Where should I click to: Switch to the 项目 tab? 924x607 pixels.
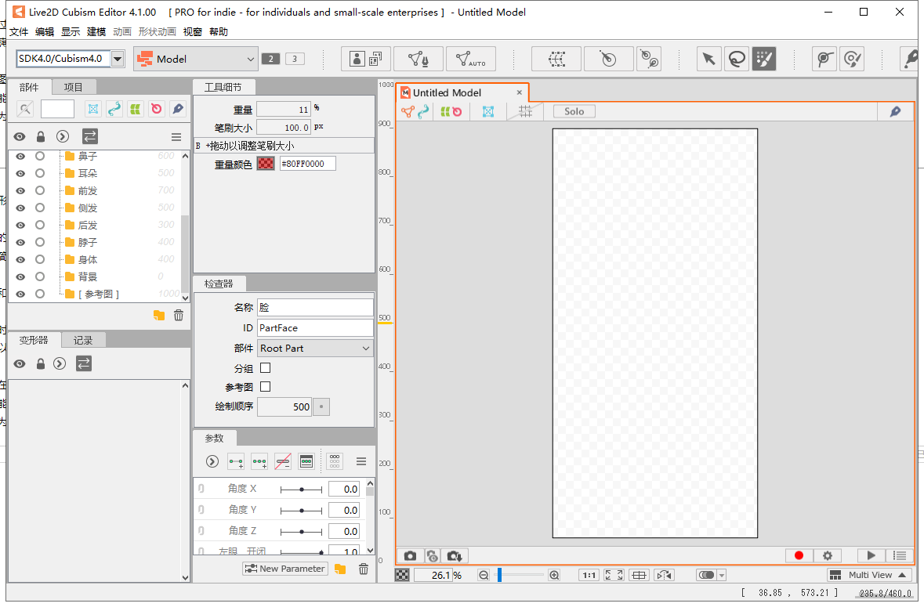74,86
